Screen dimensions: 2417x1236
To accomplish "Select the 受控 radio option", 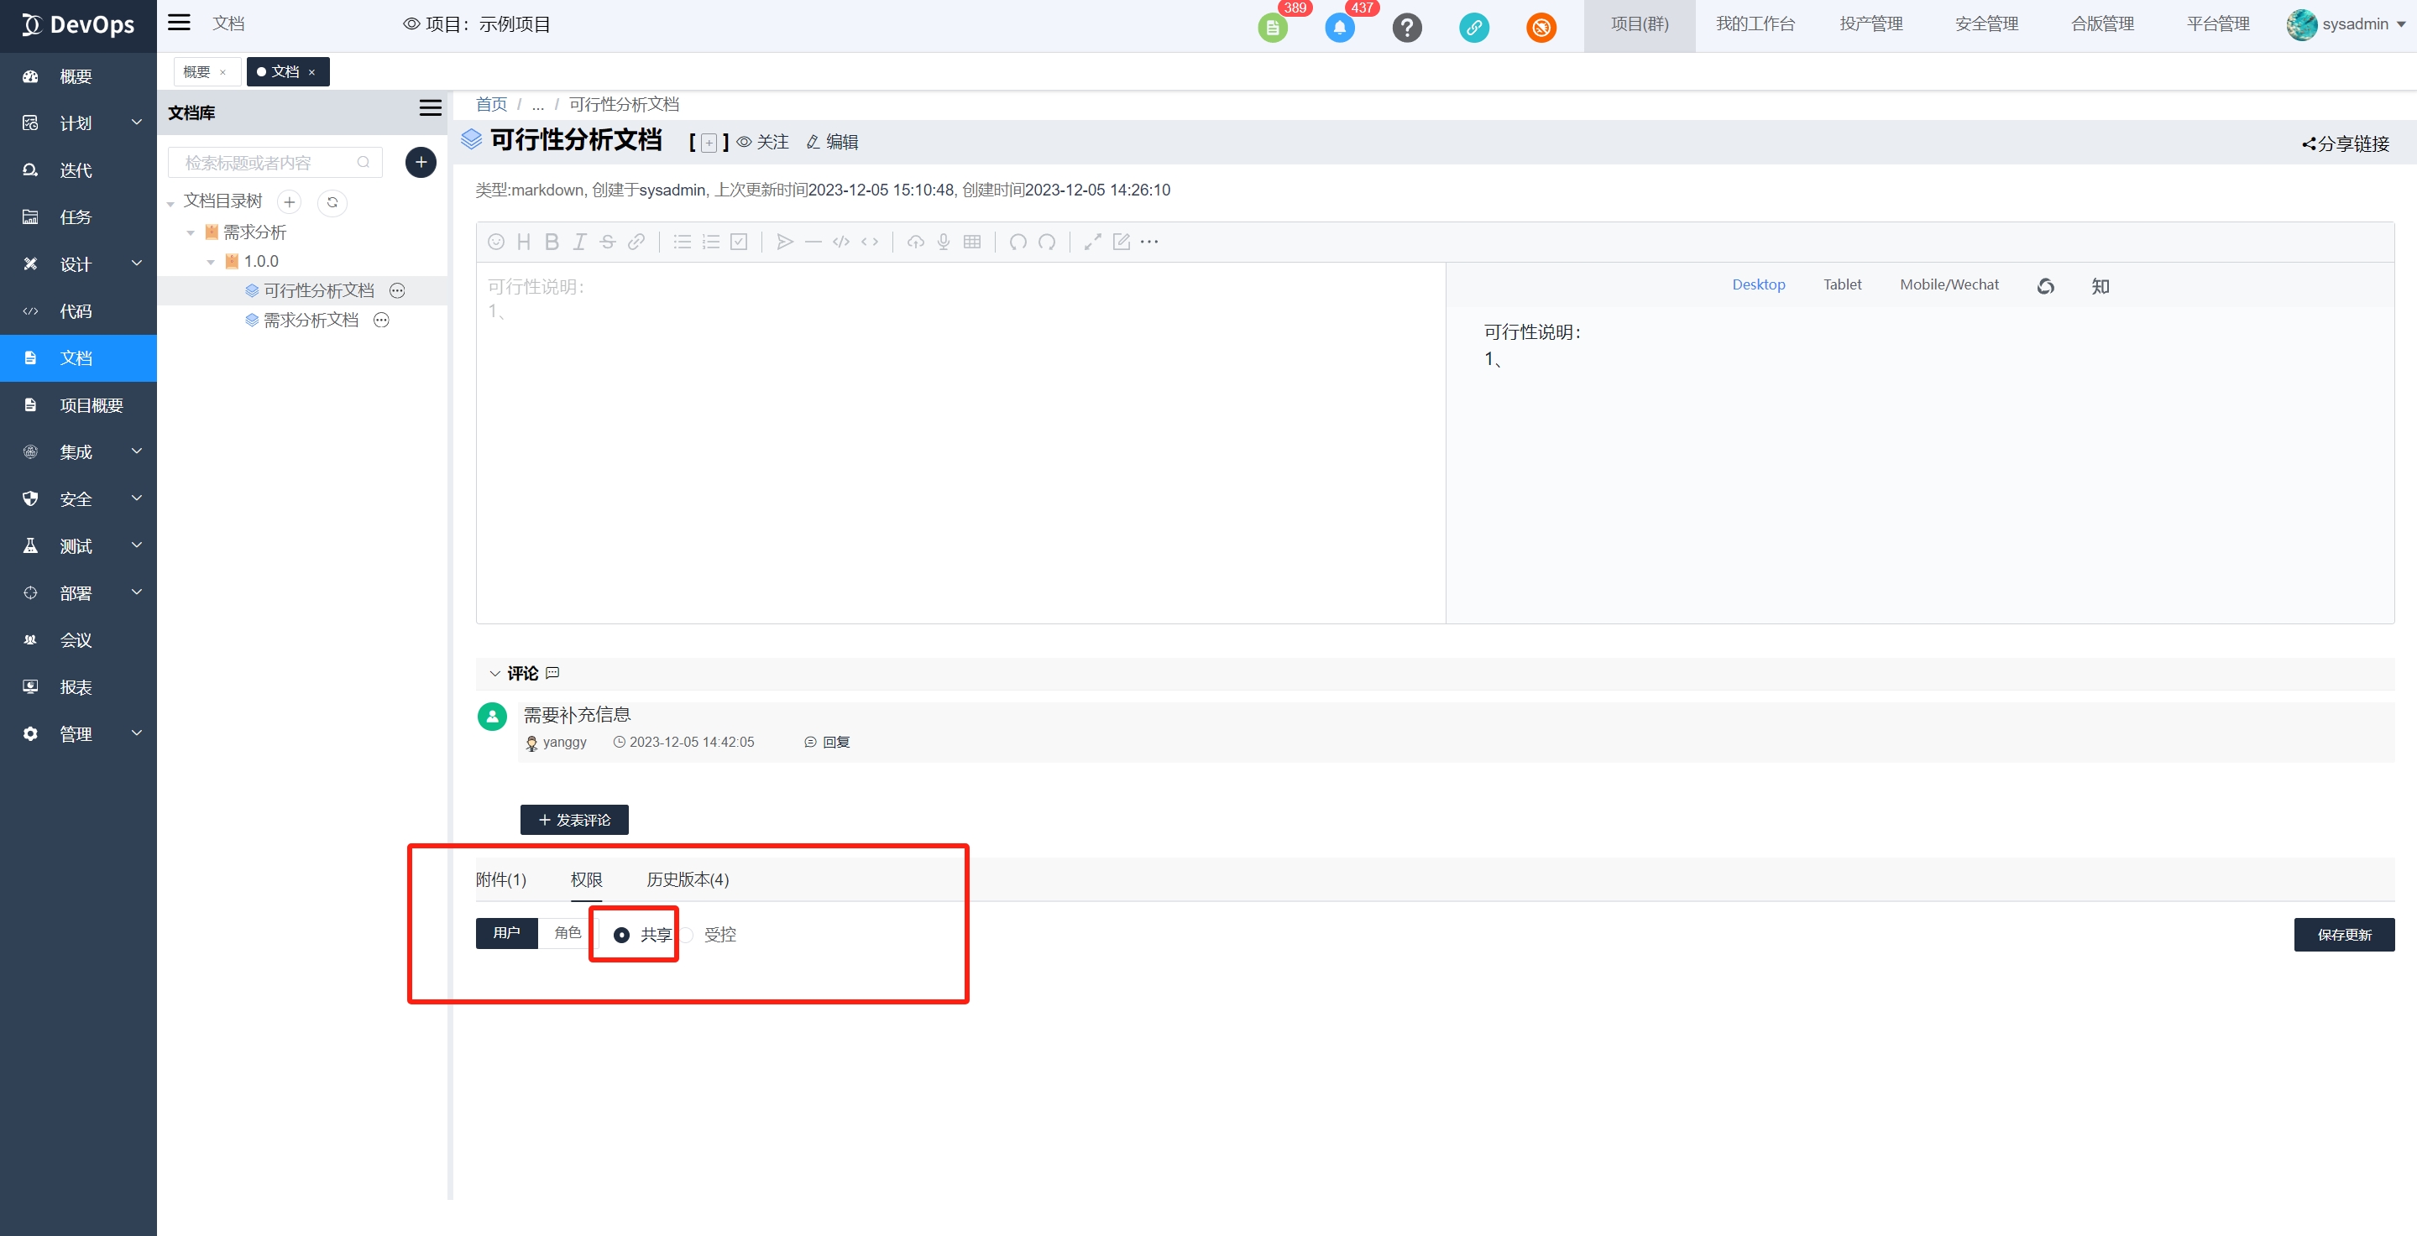I will tap(688, 935).
